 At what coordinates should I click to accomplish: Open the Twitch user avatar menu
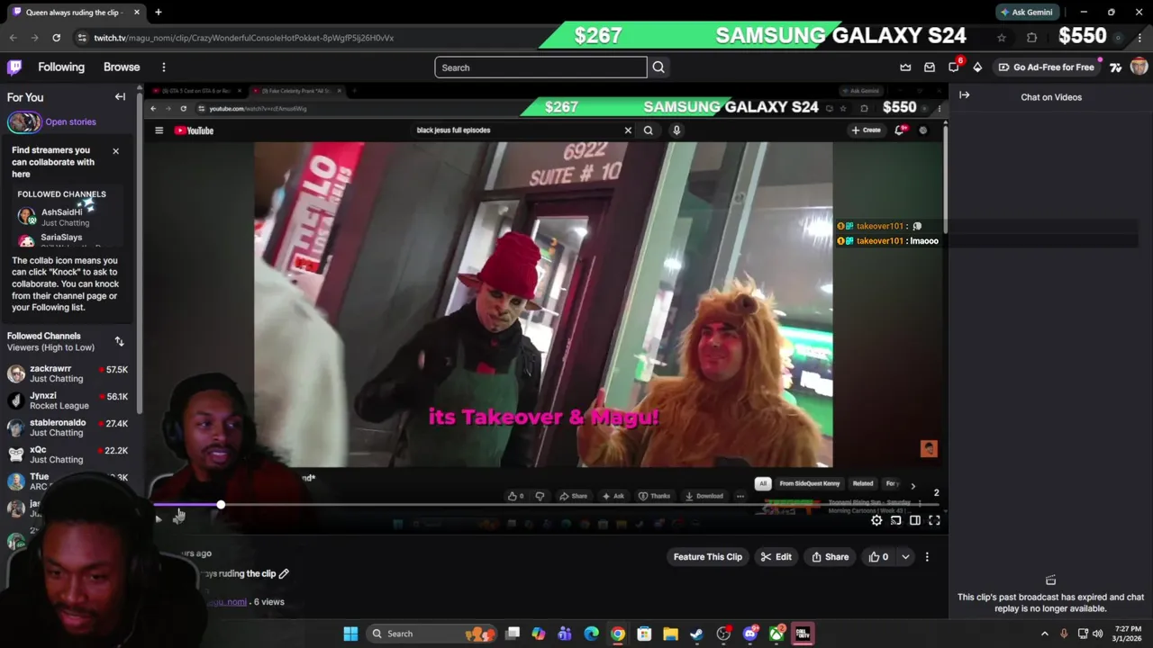coord(1139,67)
